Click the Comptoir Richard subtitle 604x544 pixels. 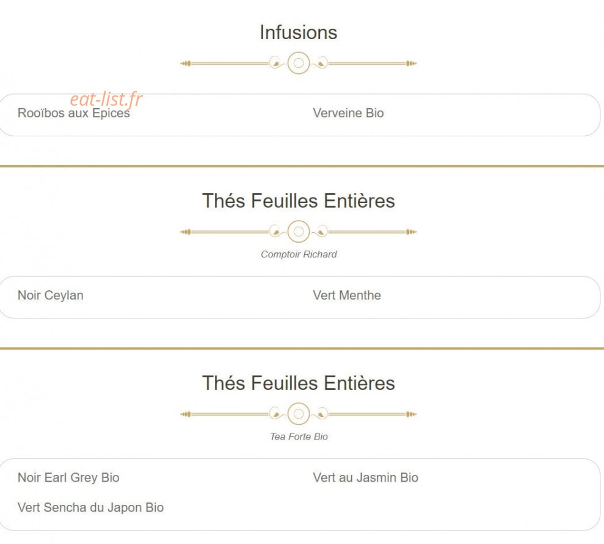coord(299,254)
